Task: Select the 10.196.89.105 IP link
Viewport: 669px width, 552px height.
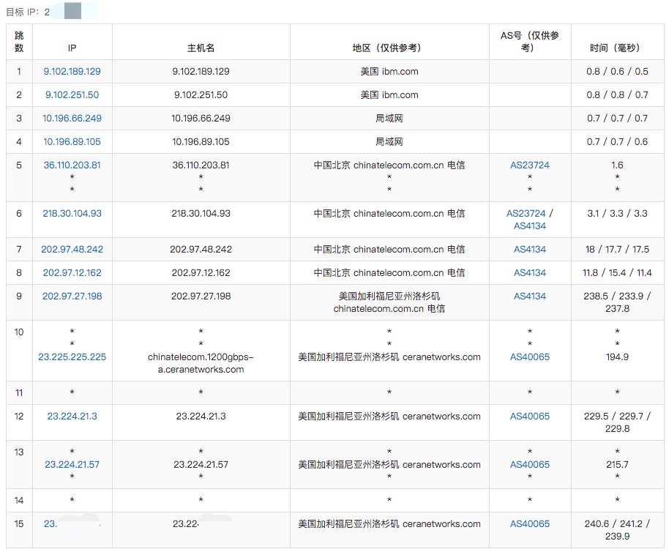Action: pyautogui.click(x=72, y=142)
